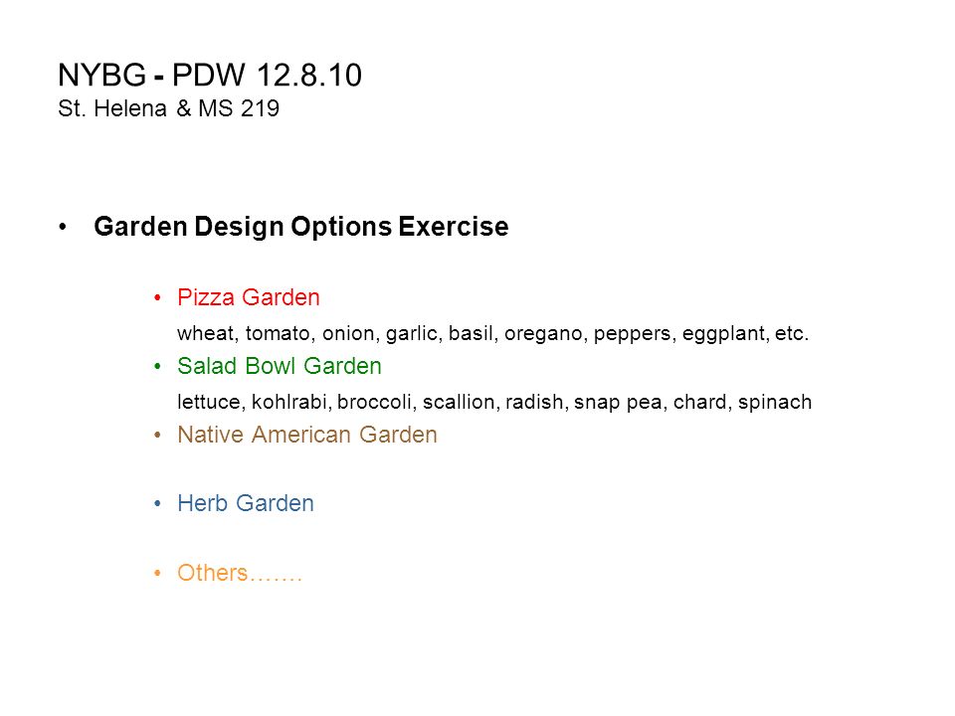Select the red Pizza Garden item

pyautogui.click(x=249, y=297)
